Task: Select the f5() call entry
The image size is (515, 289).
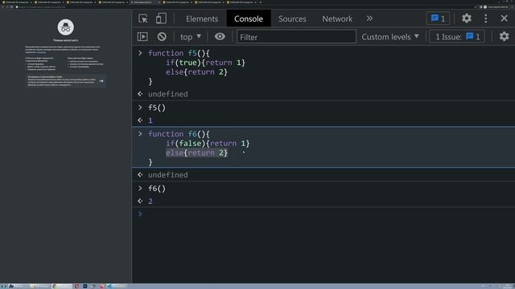Action: tap(157, 108)
